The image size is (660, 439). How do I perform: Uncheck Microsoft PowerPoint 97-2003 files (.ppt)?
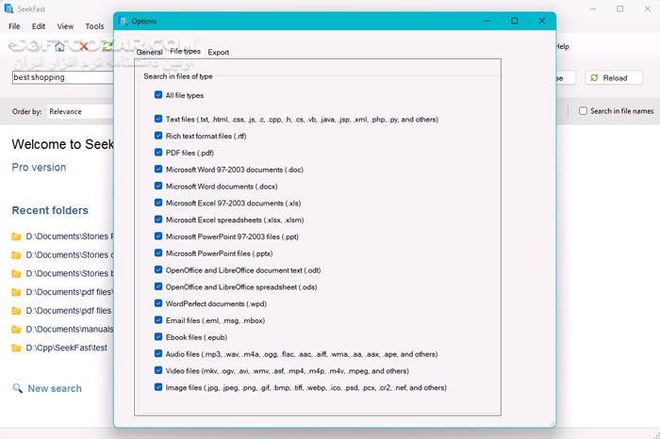point(158,236)
